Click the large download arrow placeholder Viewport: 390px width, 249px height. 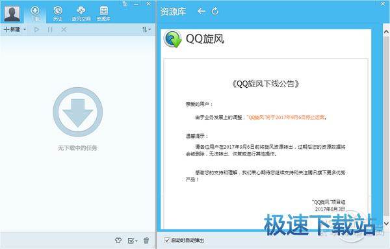pyautogui.click(x=78, y=112)
